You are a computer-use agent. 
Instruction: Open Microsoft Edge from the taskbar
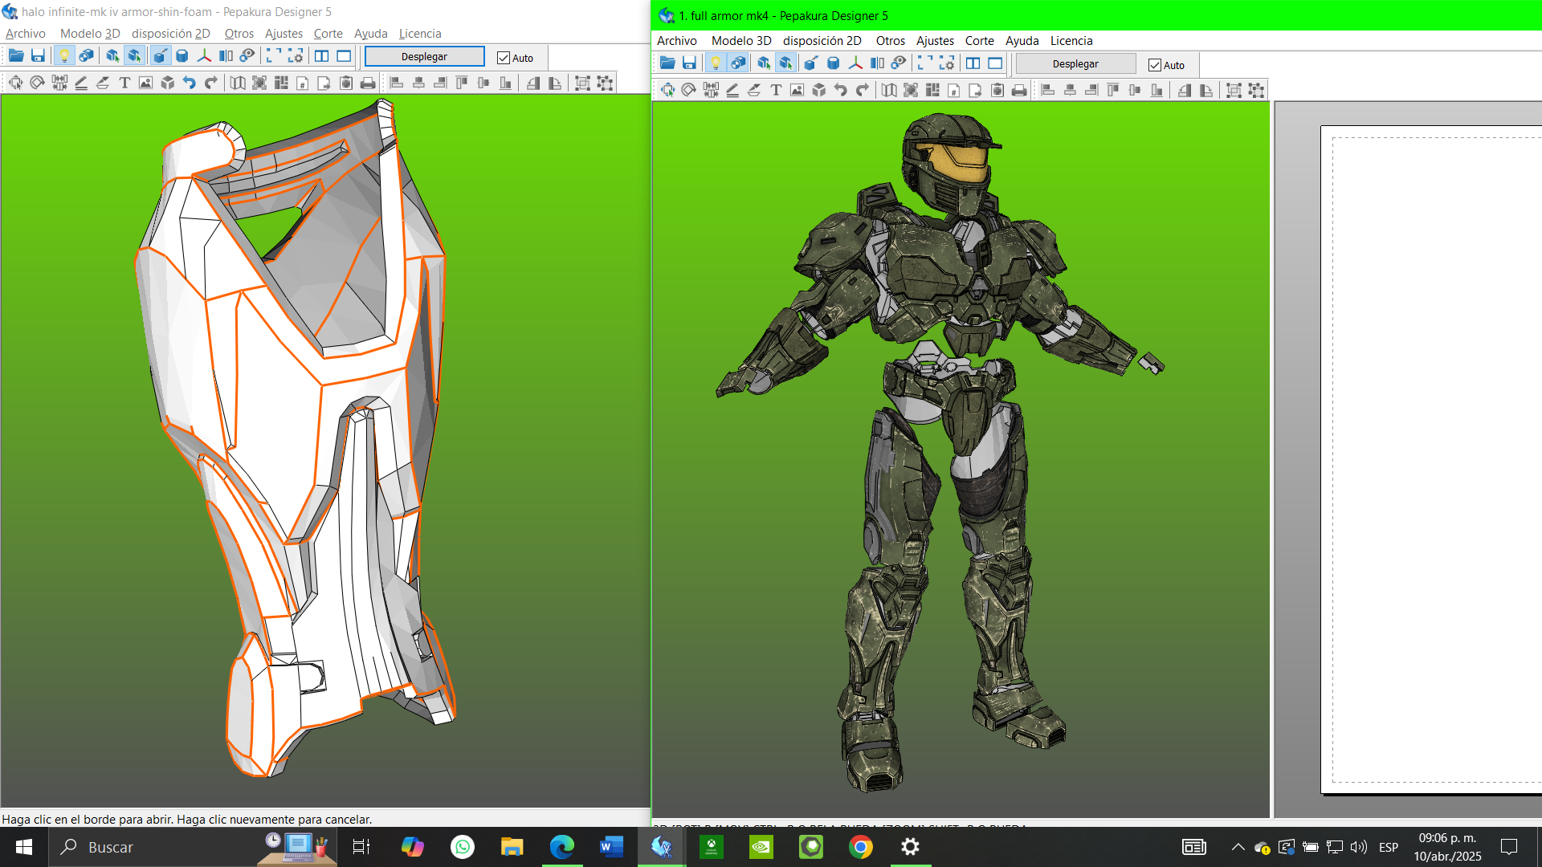562,847
